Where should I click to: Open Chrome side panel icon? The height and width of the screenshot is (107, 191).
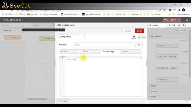(179, 10)
